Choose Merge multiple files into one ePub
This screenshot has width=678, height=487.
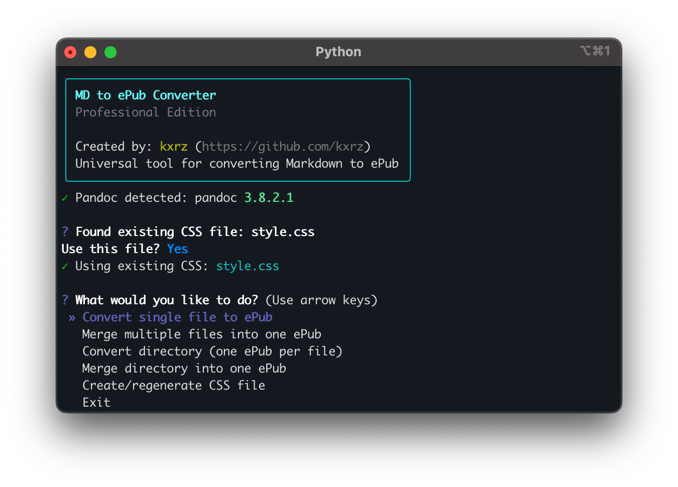coord(201,334)
